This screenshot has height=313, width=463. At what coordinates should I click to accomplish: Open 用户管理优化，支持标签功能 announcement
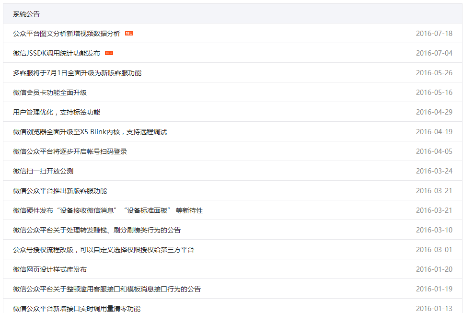pos(57,112)
